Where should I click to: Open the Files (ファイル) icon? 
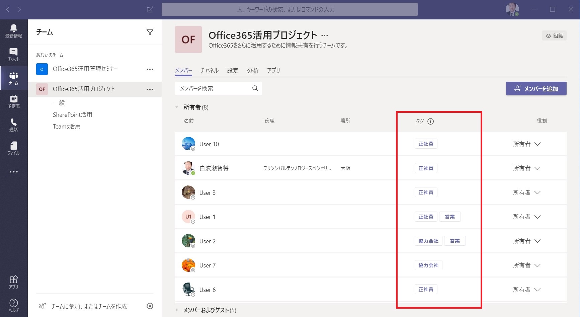pyautogui.click(x=14, y=148)
